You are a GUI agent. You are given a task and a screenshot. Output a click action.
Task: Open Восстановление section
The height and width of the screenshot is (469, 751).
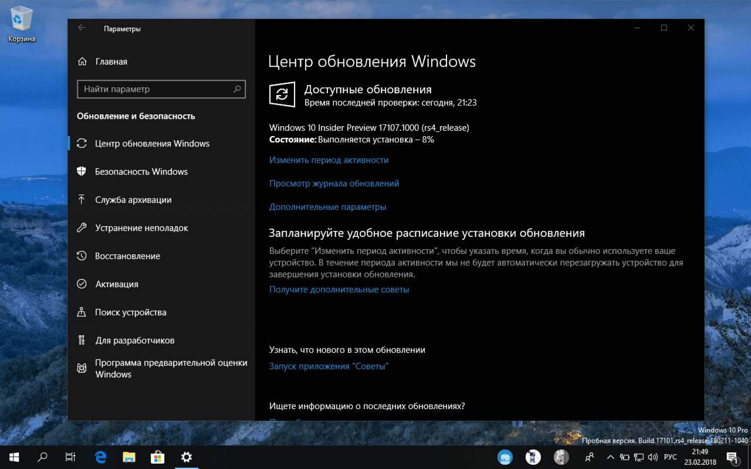pyautogui.click(x=161, y=256)
